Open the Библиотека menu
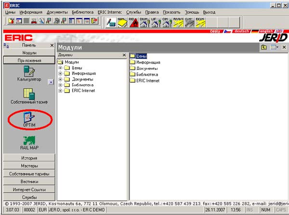289x215 pixels. (83, 12)
